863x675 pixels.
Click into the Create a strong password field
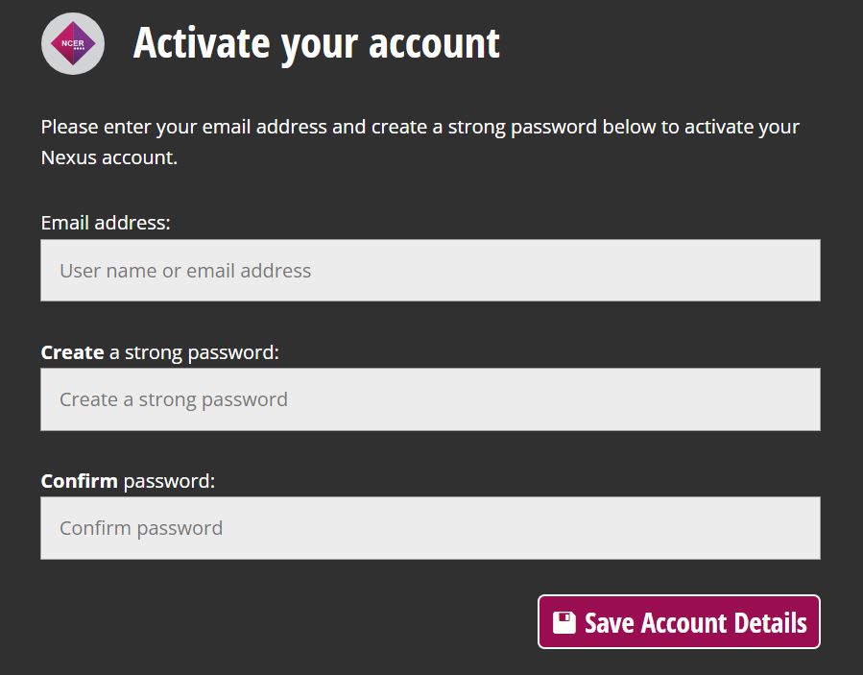[x=430, y=399]
